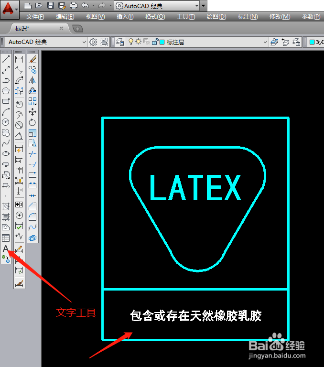
Task: Open the Tolerance dimension tool
Action: pos(19,205)
